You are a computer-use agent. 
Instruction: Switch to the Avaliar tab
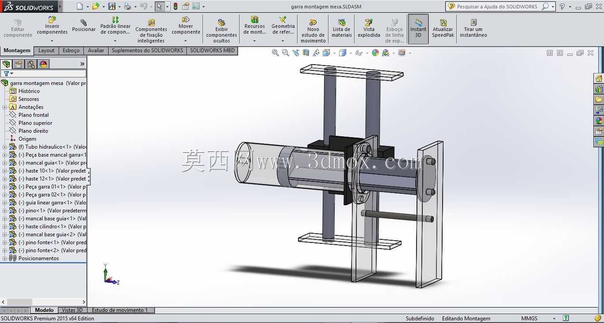(x=96, y=50)
